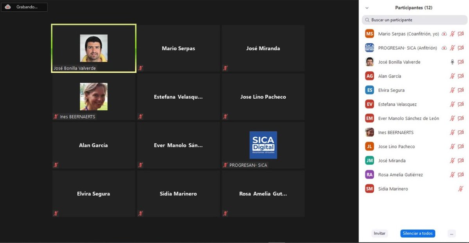Click Sidia Marinero muted microphone icon in list
The width and height of the screenshot is (469, 243).
[461, 189]
